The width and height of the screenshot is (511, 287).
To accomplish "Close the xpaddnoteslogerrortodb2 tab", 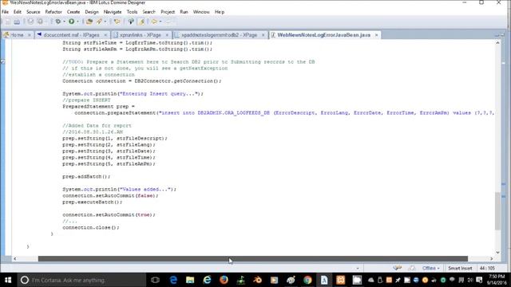I will pyautogui.click(x=263, y=35).
